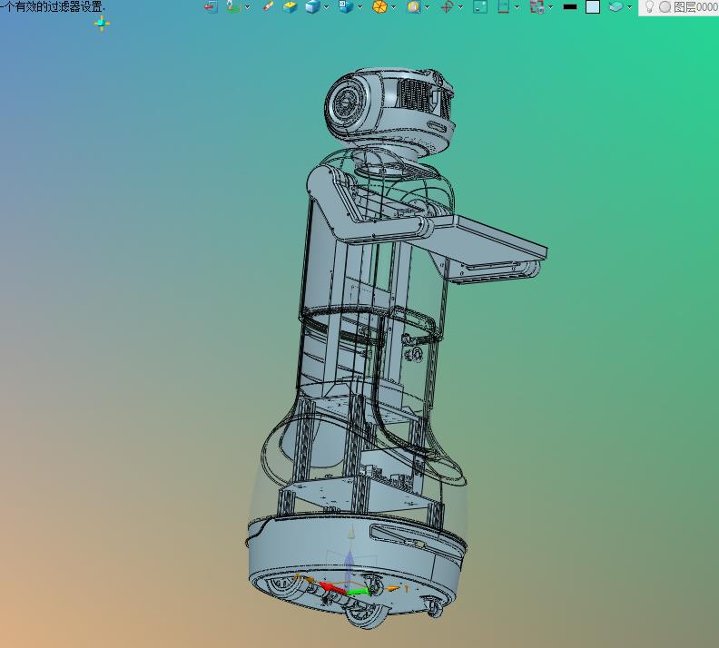
Task: Open the view orientation cube dropdown arrow
Action: click(360, 7)
